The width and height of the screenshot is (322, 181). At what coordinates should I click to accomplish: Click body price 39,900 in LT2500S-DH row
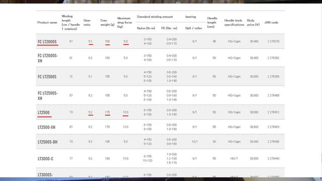pyautogui.click(x=254, y=142)
